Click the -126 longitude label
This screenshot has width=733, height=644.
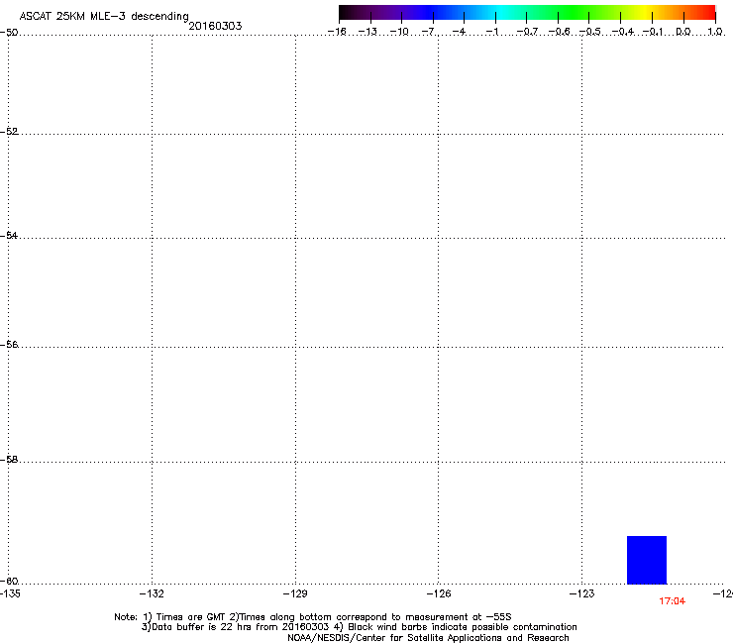[x=439, y=593]
